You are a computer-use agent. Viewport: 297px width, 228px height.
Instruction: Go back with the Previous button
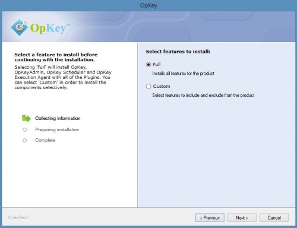pos(210,218)
